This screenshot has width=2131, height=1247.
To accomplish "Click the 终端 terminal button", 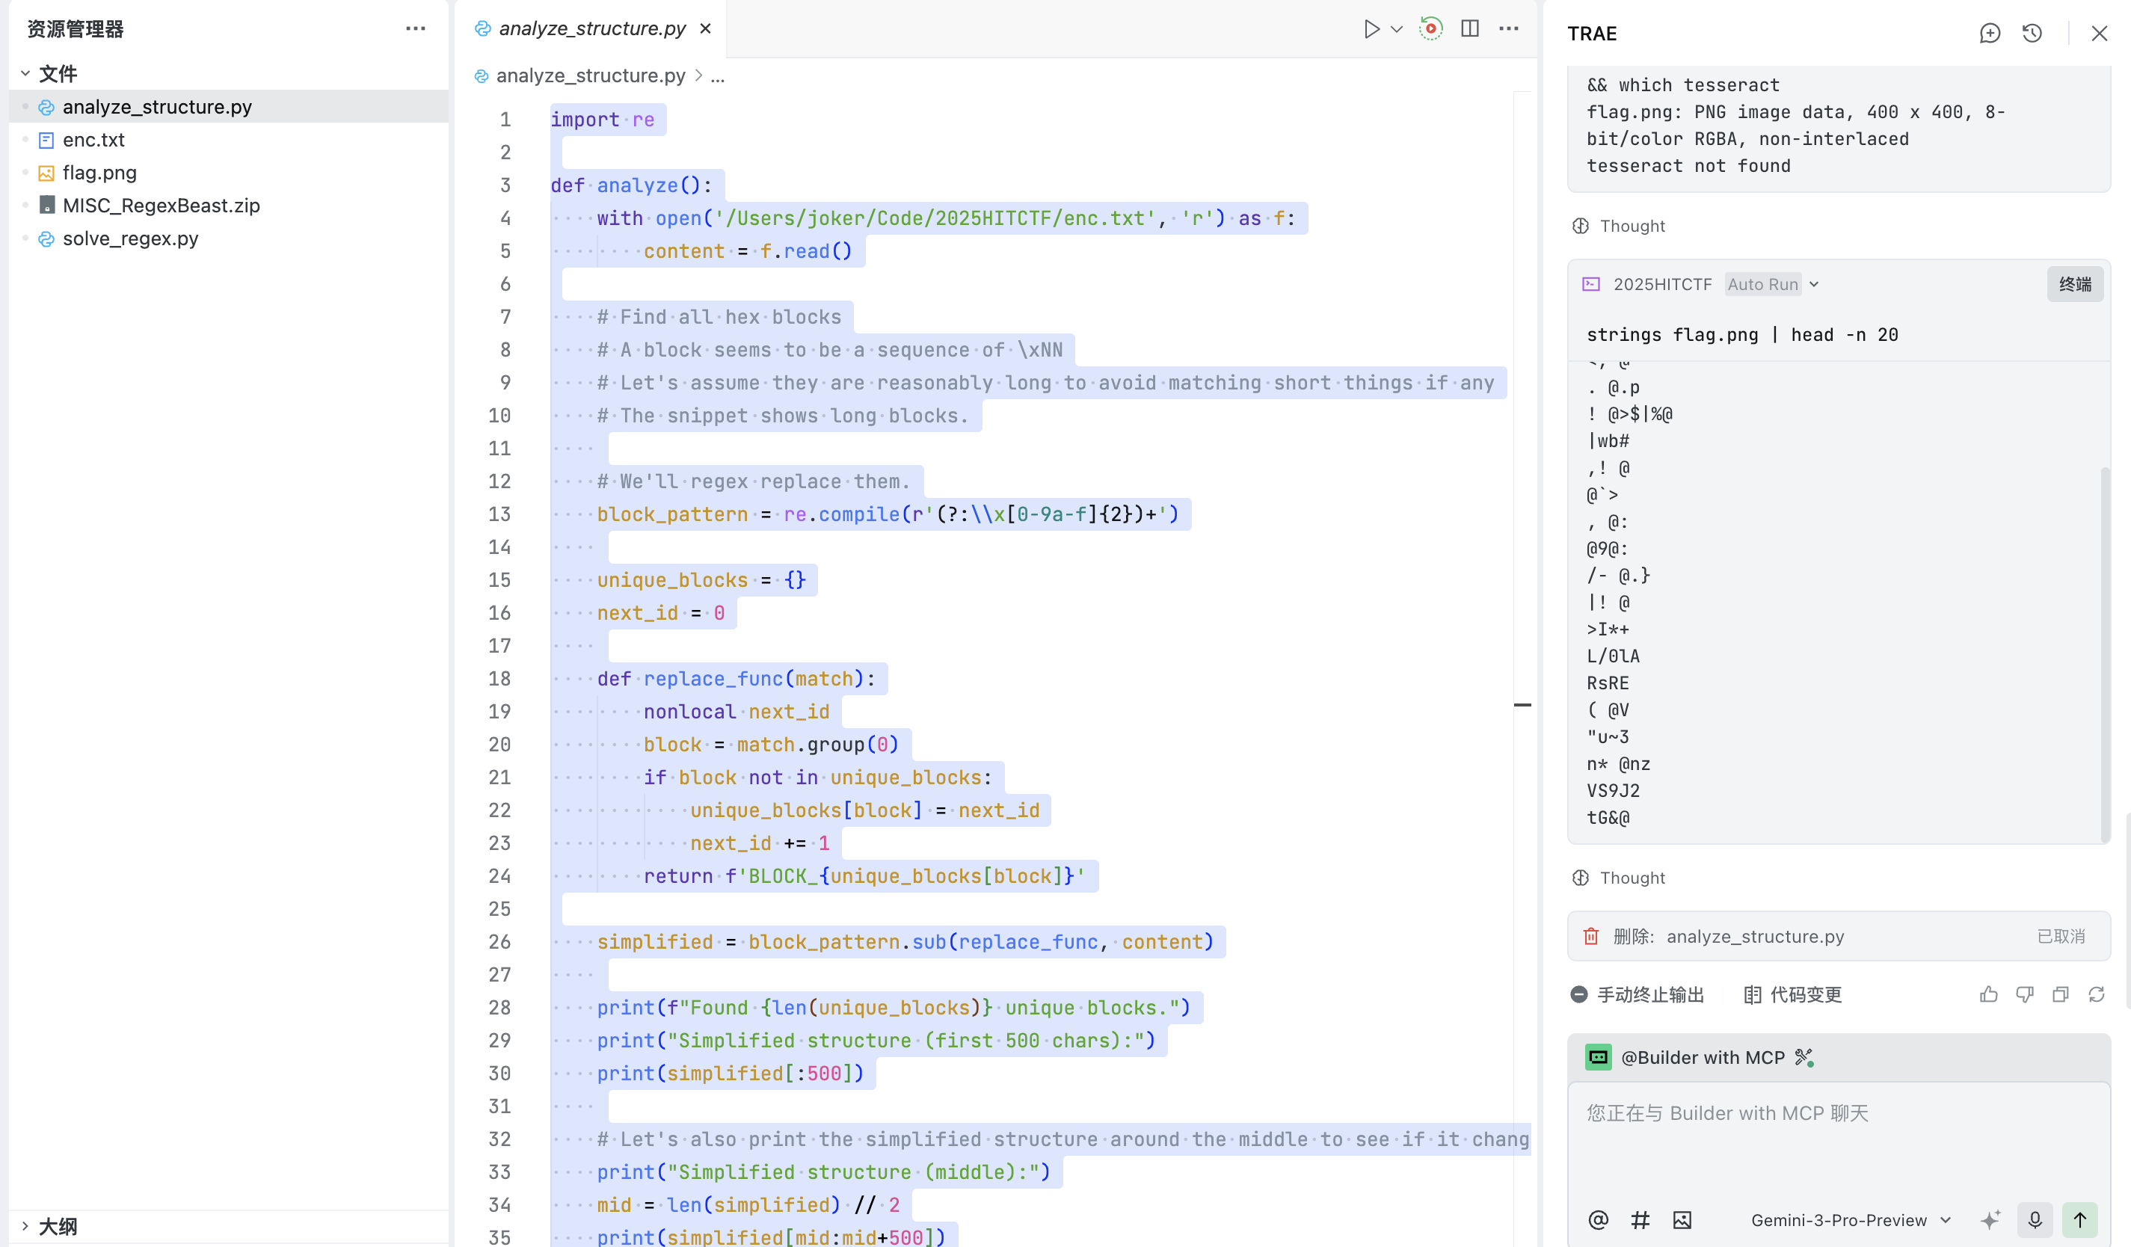I will (2074, 284).
